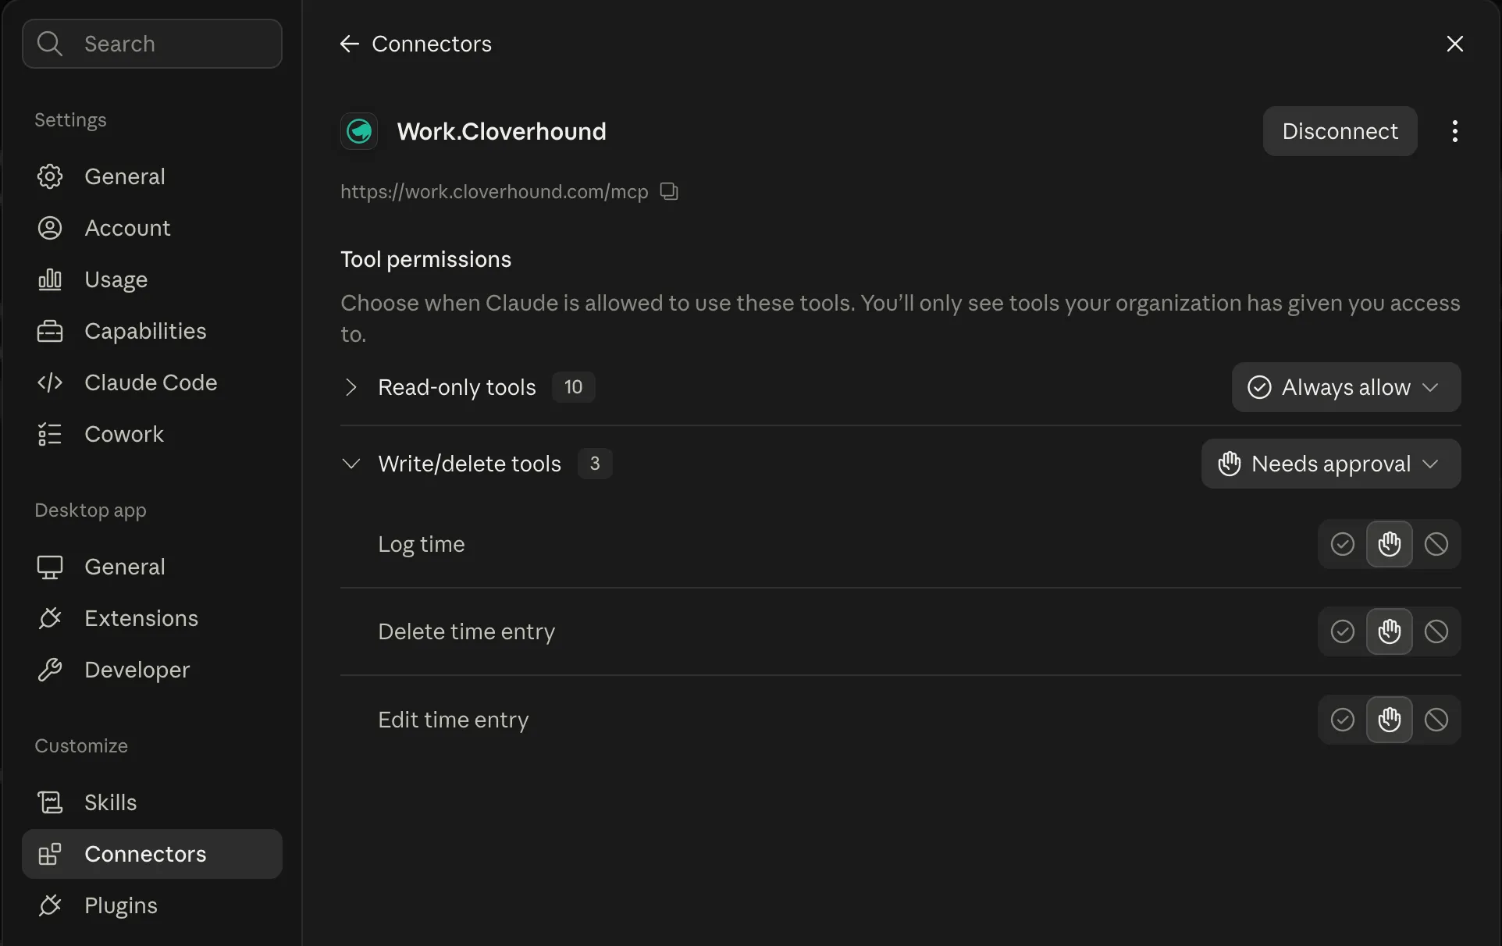
Task: Set Log time to always allow
Action: (x=1342, y=544)
